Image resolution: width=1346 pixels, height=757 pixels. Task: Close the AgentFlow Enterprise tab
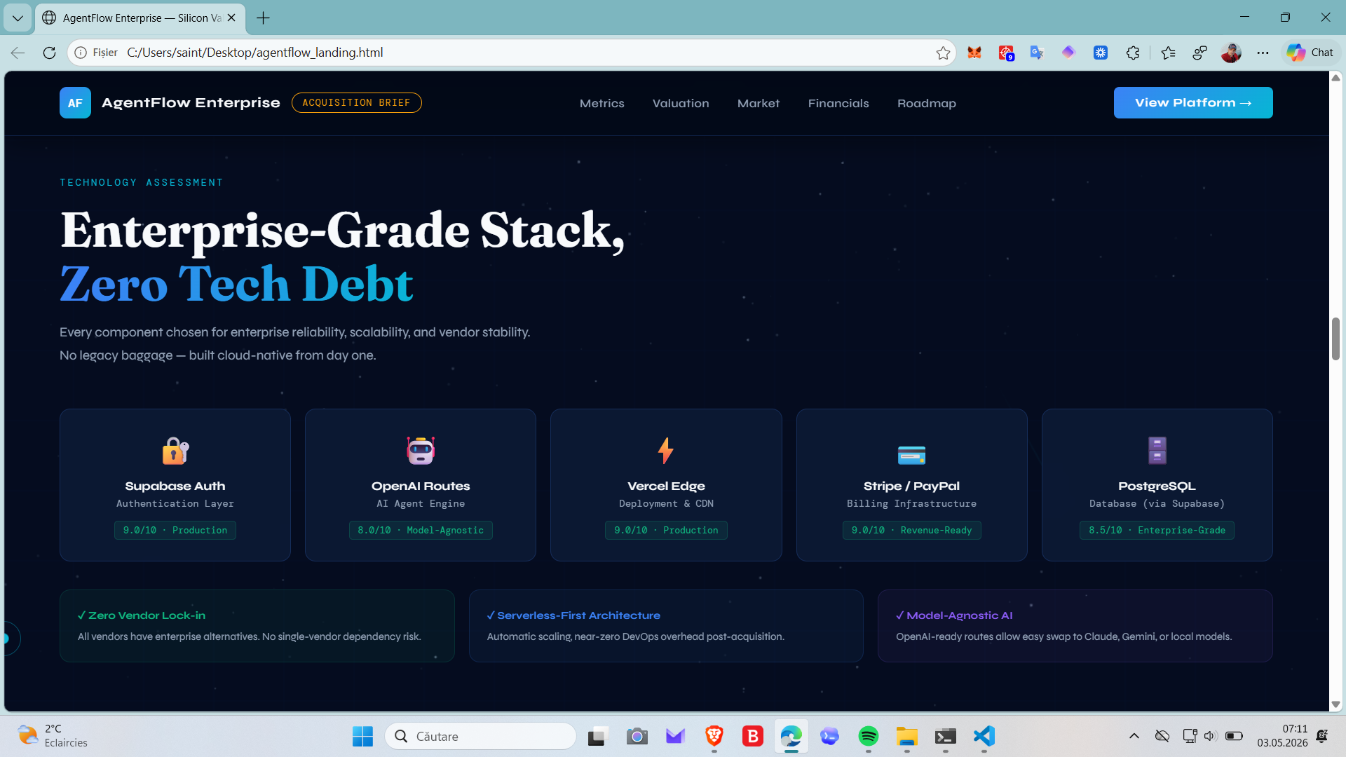(231, 18)
